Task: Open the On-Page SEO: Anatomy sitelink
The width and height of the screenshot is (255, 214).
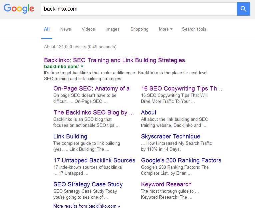Action: [91, 89]
